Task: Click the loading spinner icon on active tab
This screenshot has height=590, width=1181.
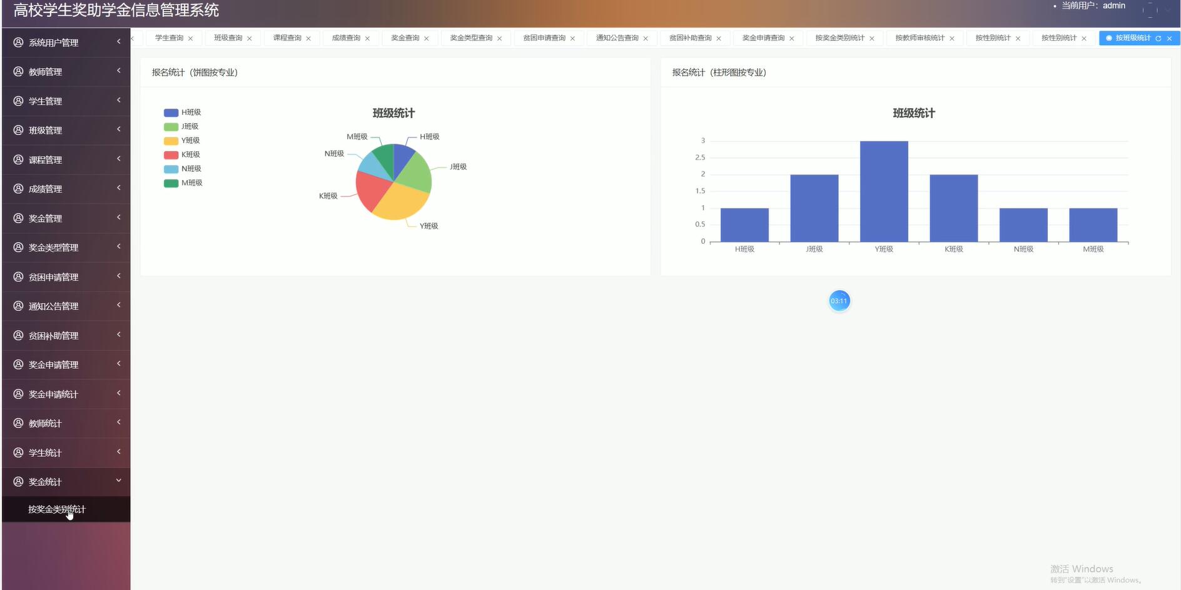Action: [x=1108, y=38]
